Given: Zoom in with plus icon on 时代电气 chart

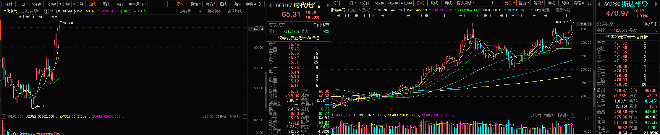Looking at the screenshot, I should click(164, 4).
